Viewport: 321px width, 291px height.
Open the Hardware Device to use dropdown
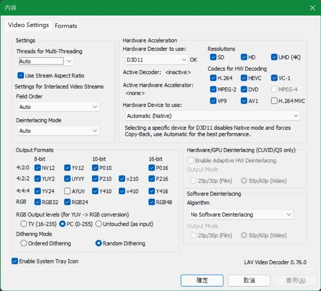tap(213, 116)
